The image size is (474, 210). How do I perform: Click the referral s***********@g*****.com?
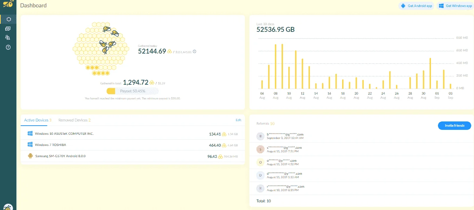[284, 148]
